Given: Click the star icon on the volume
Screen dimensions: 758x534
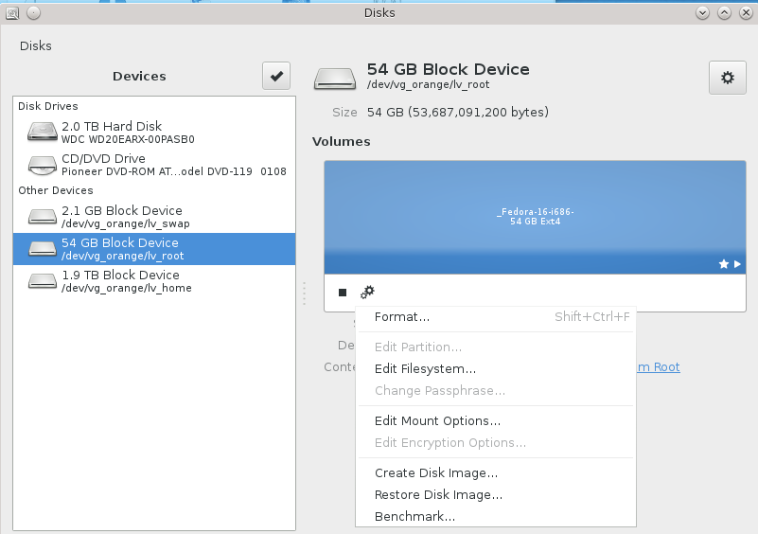Looking at the screenshot, I should pos(724,264).
